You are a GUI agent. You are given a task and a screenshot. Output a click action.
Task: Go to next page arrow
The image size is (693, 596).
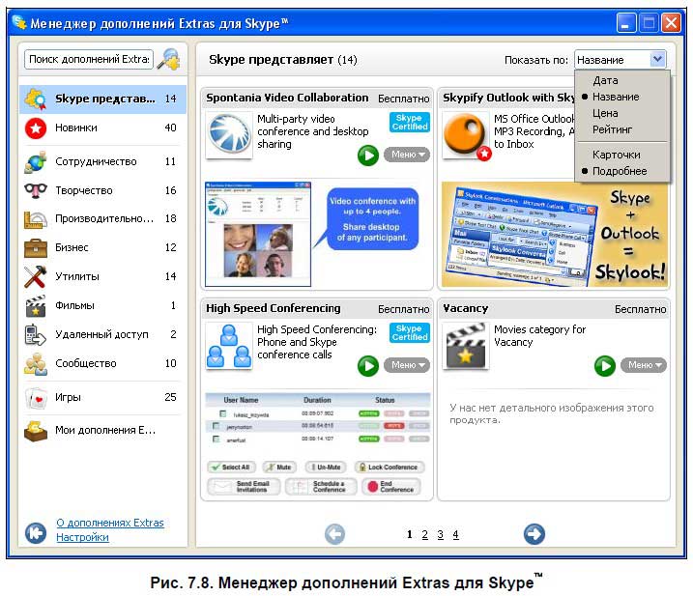[534, 534]
